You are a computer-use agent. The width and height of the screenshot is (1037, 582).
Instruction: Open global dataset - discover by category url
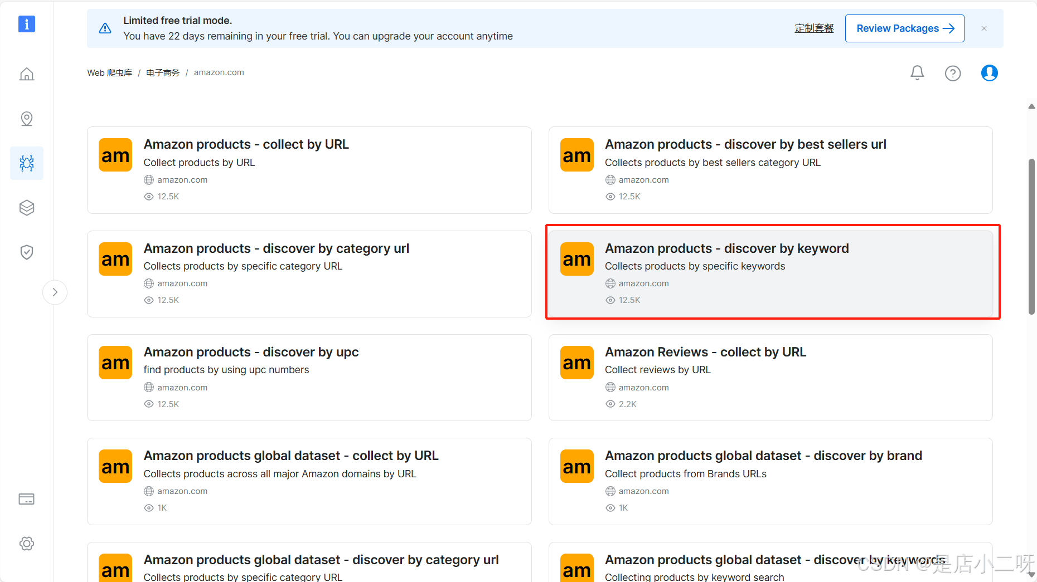point(321,560)
